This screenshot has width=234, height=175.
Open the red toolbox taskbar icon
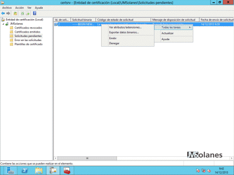(67, 170)
